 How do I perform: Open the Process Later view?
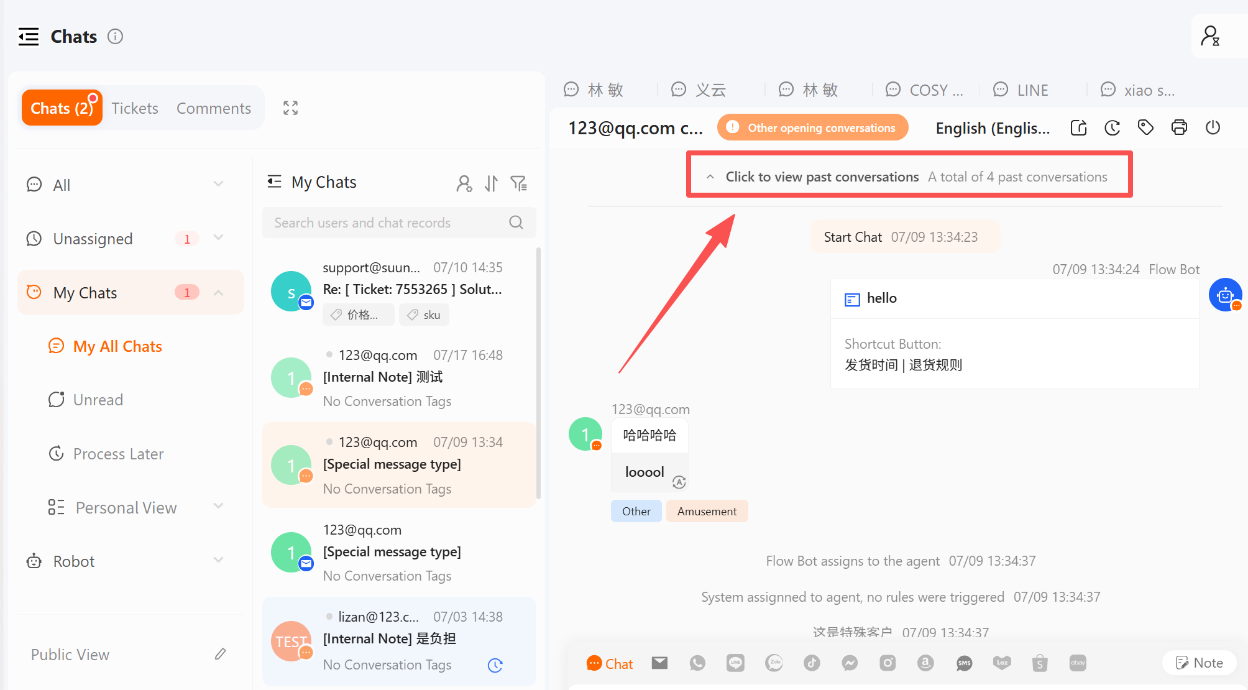(118, 454)
